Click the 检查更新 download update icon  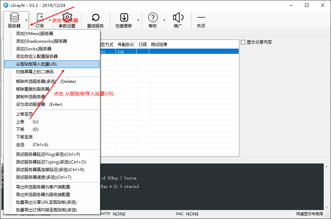click(x=124, y=17)
